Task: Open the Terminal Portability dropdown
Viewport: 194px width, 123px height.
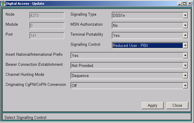Action: click(185, 35)
